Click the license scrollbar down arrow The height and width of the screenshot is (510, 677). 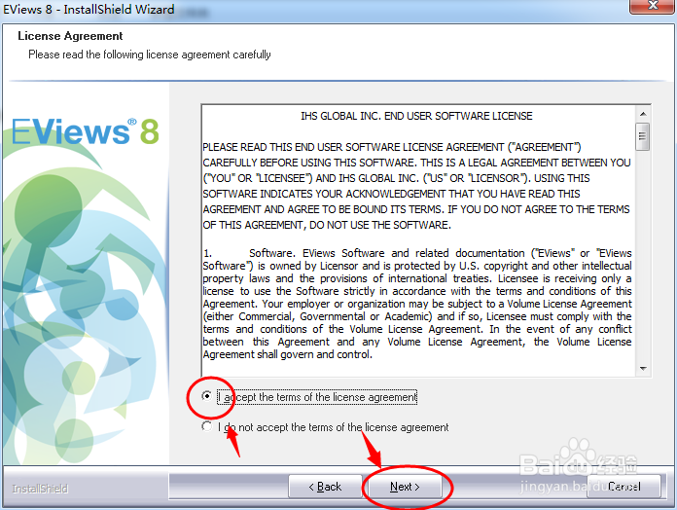643,368
